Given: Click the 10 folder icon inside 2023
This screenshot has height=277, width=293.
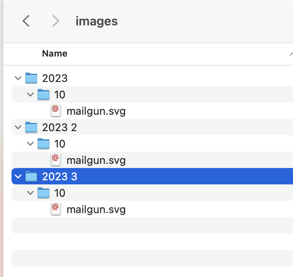Looking at the screenshot, I should tap(43, 94).
